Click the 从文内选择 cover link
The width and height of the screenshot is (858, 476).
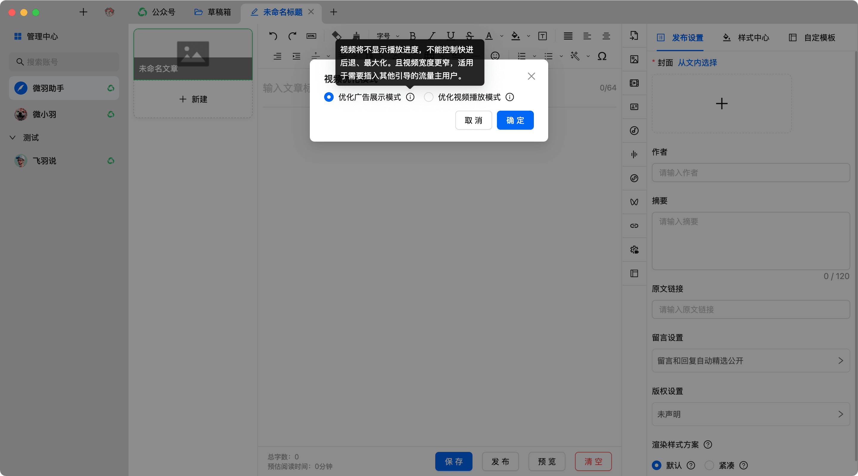697,62
